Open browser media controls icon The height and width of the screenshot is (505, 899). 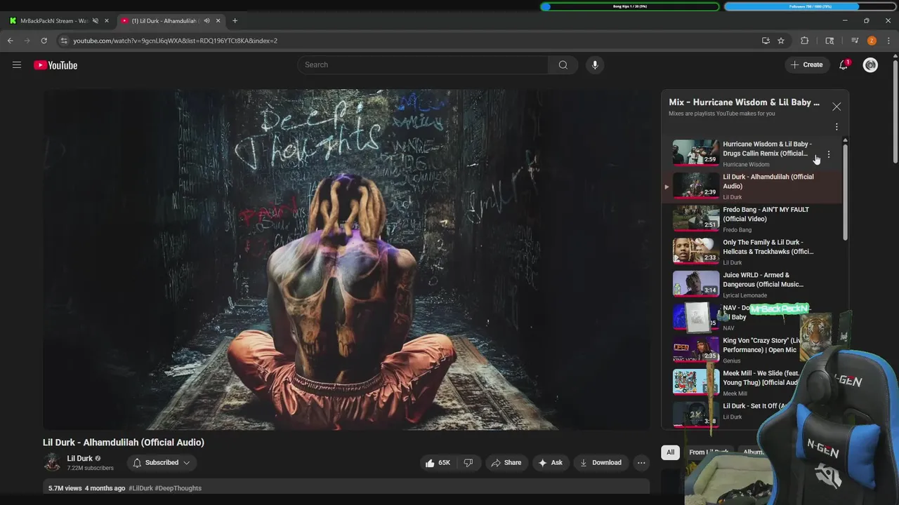(x=855, y=41)
